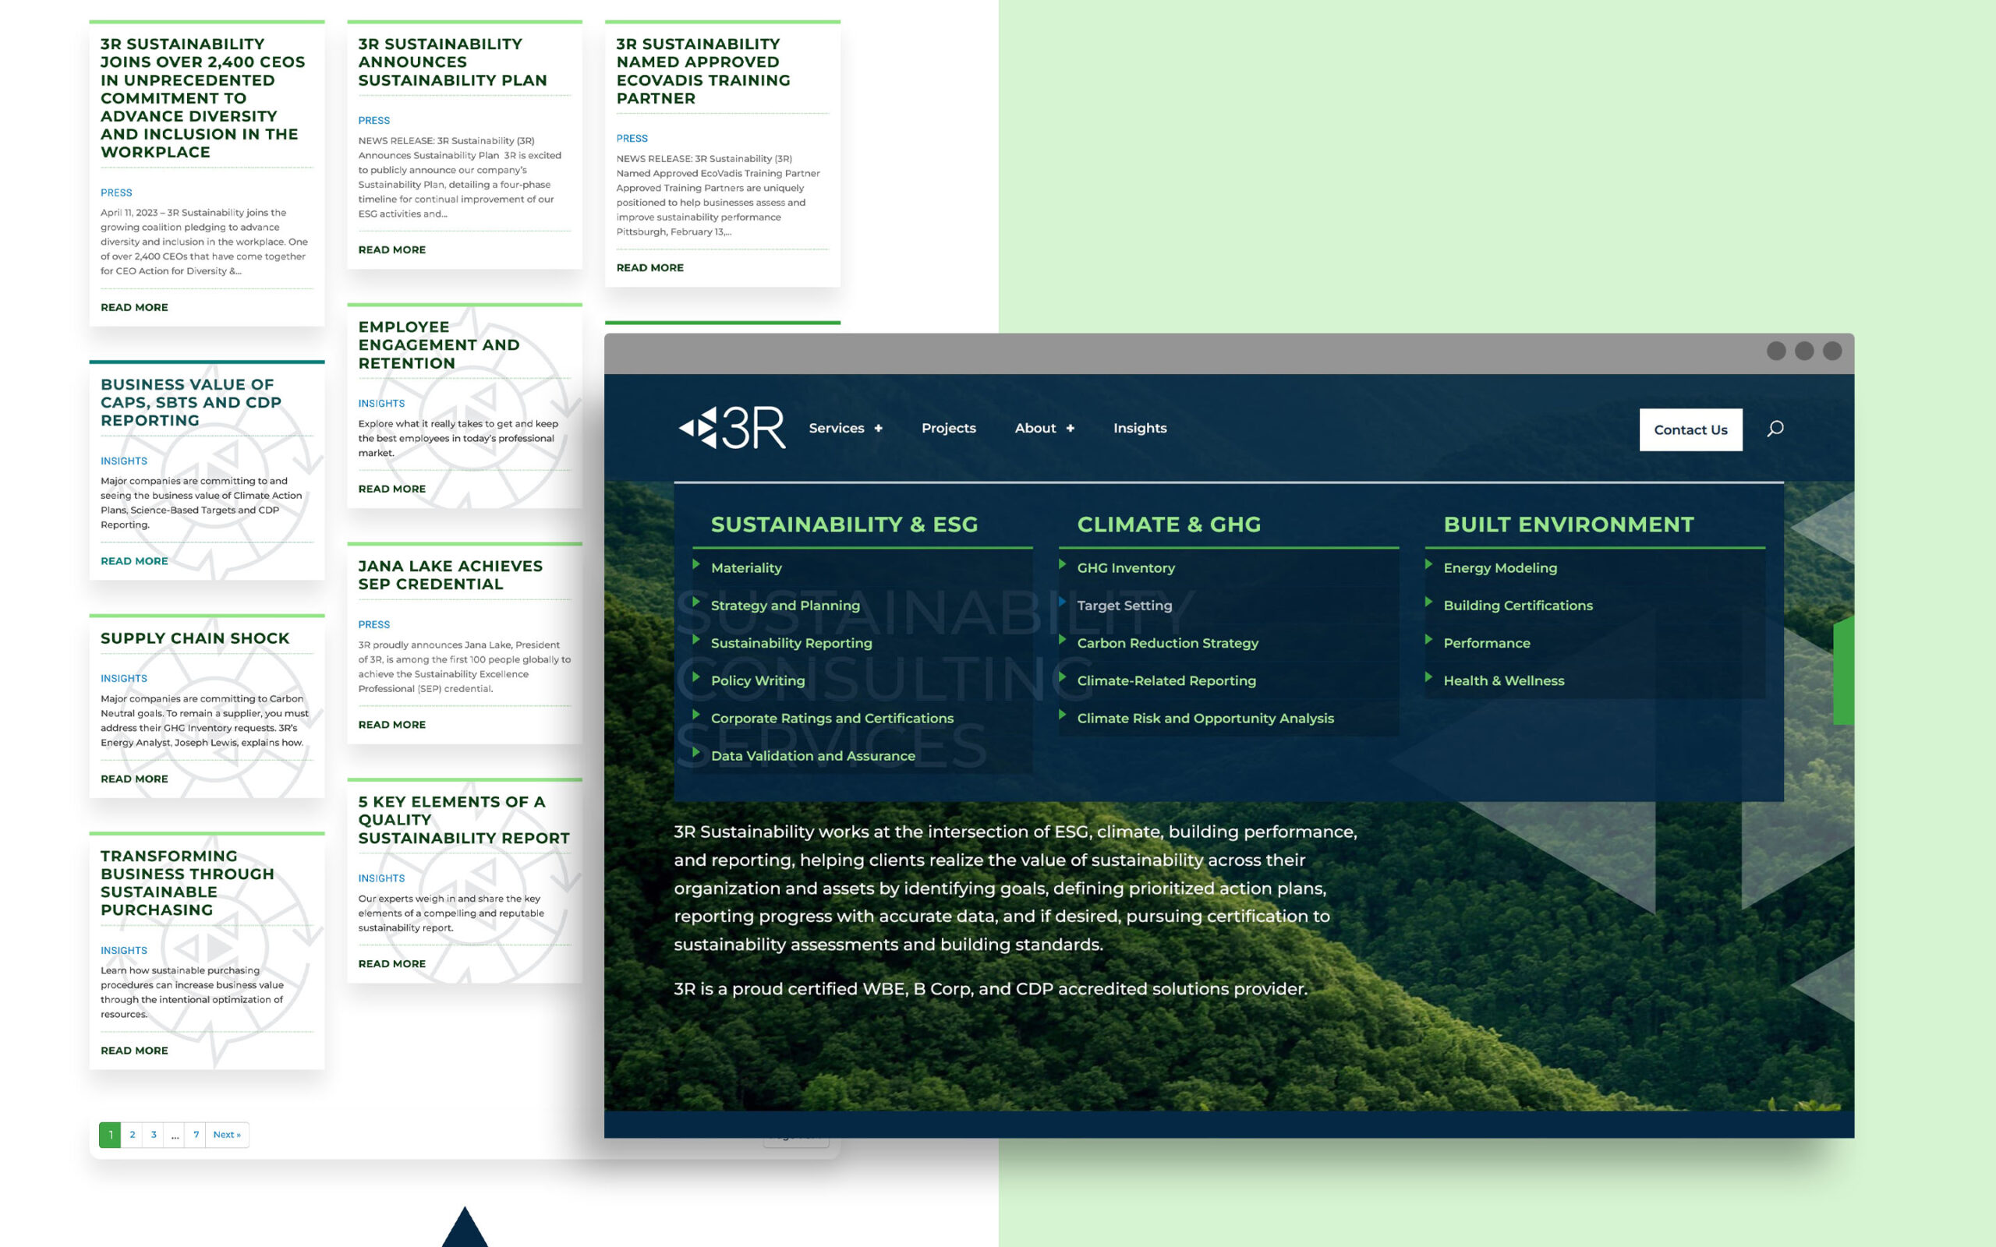
Task: Click the GHG Inventory arrow icon
Action: pos(1065,567)
